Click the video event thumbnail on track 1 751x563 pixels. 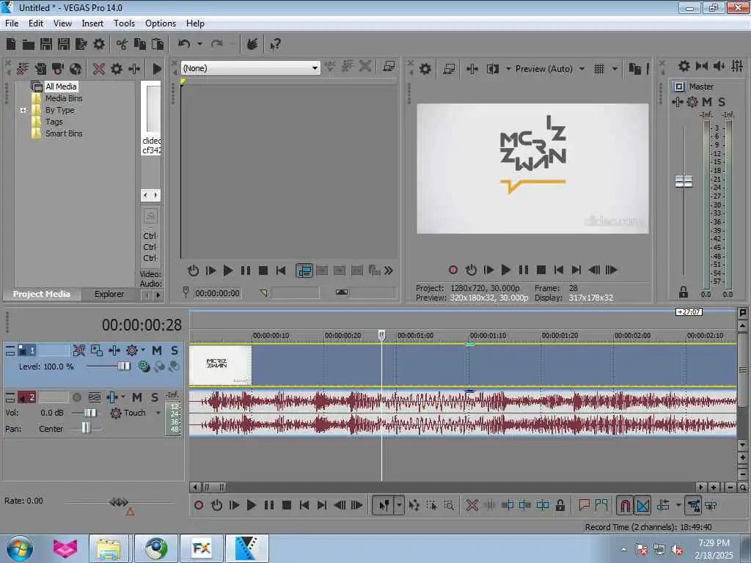[220, 365]
